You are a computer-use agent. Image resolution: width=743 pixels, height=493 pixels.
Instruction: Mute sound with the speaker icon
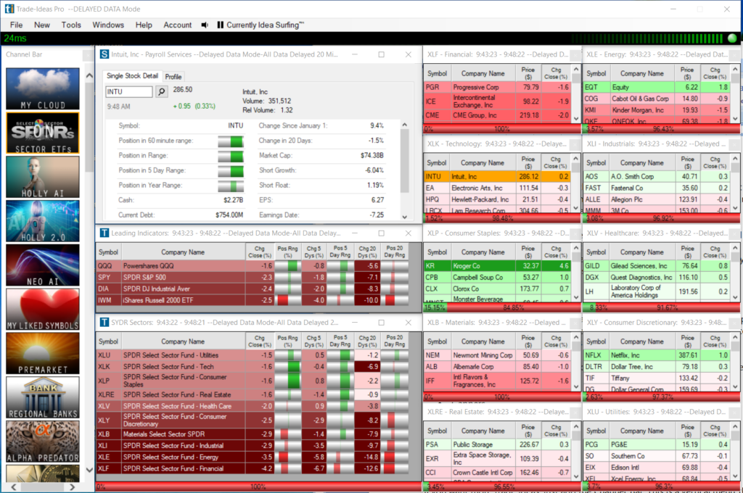205,25
